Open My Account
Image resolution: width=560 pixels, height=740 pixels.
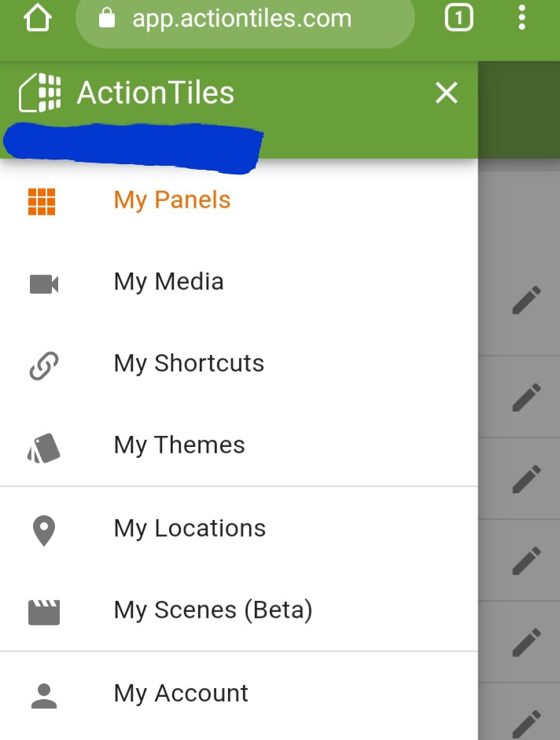point(180,692)
